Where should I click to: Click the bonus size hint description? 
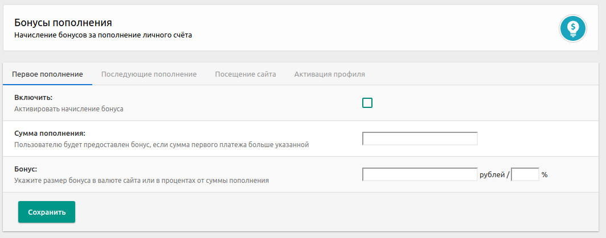coord(141,181)
